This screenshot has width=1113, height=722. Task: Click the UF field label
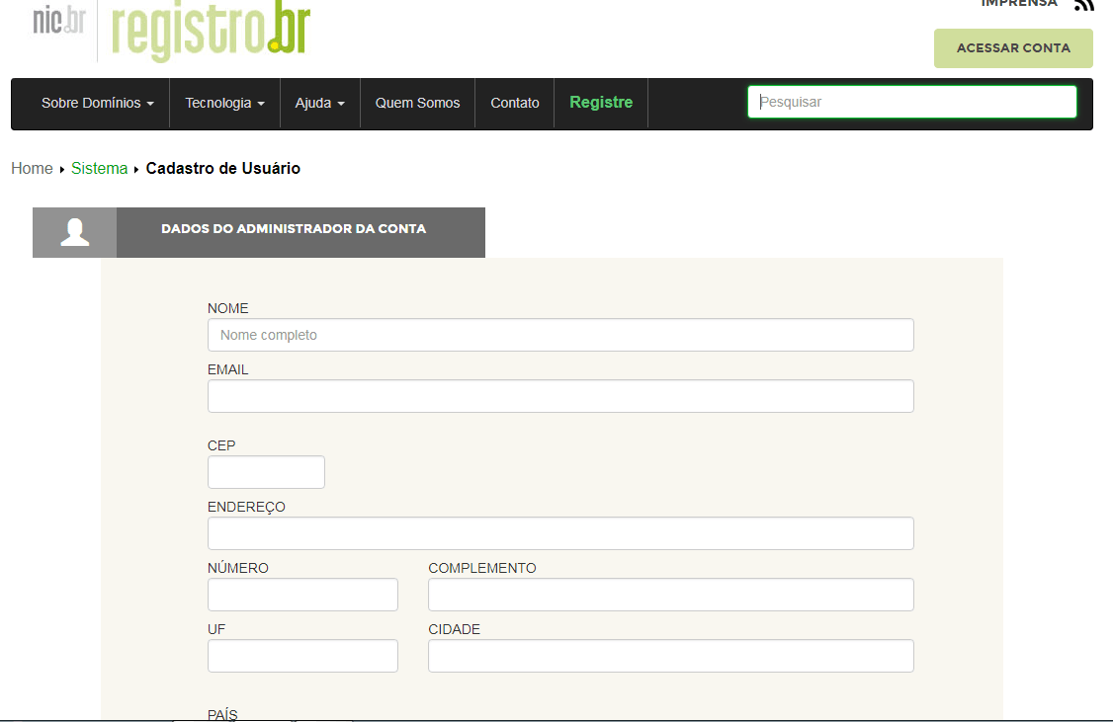point(215,629)
